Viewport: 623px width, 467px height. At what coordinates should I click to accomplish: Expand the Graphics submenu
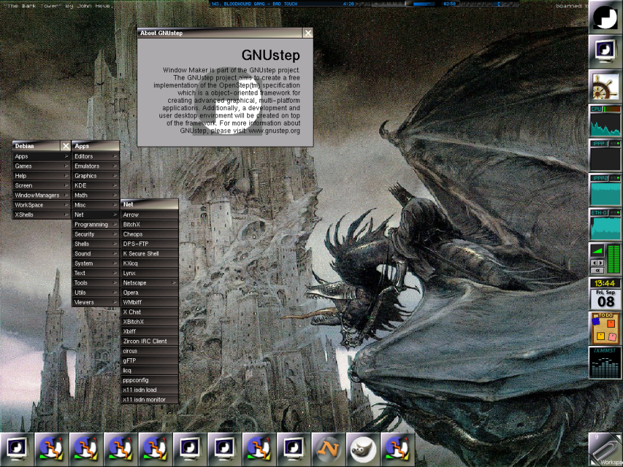pos(96,176)
